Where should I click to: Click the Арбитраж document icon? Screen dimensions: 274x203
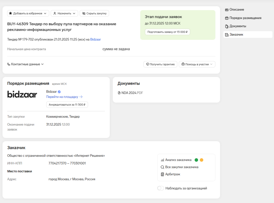tap(162, 174)
